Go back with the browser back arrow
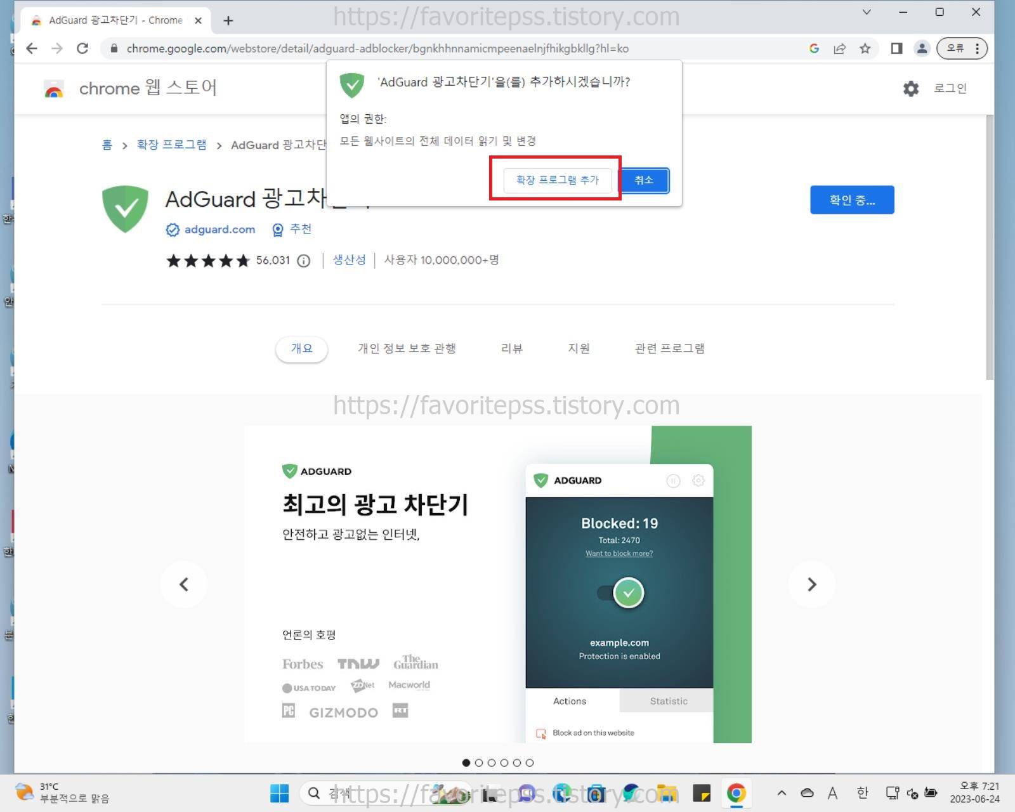 coord(32,48)
